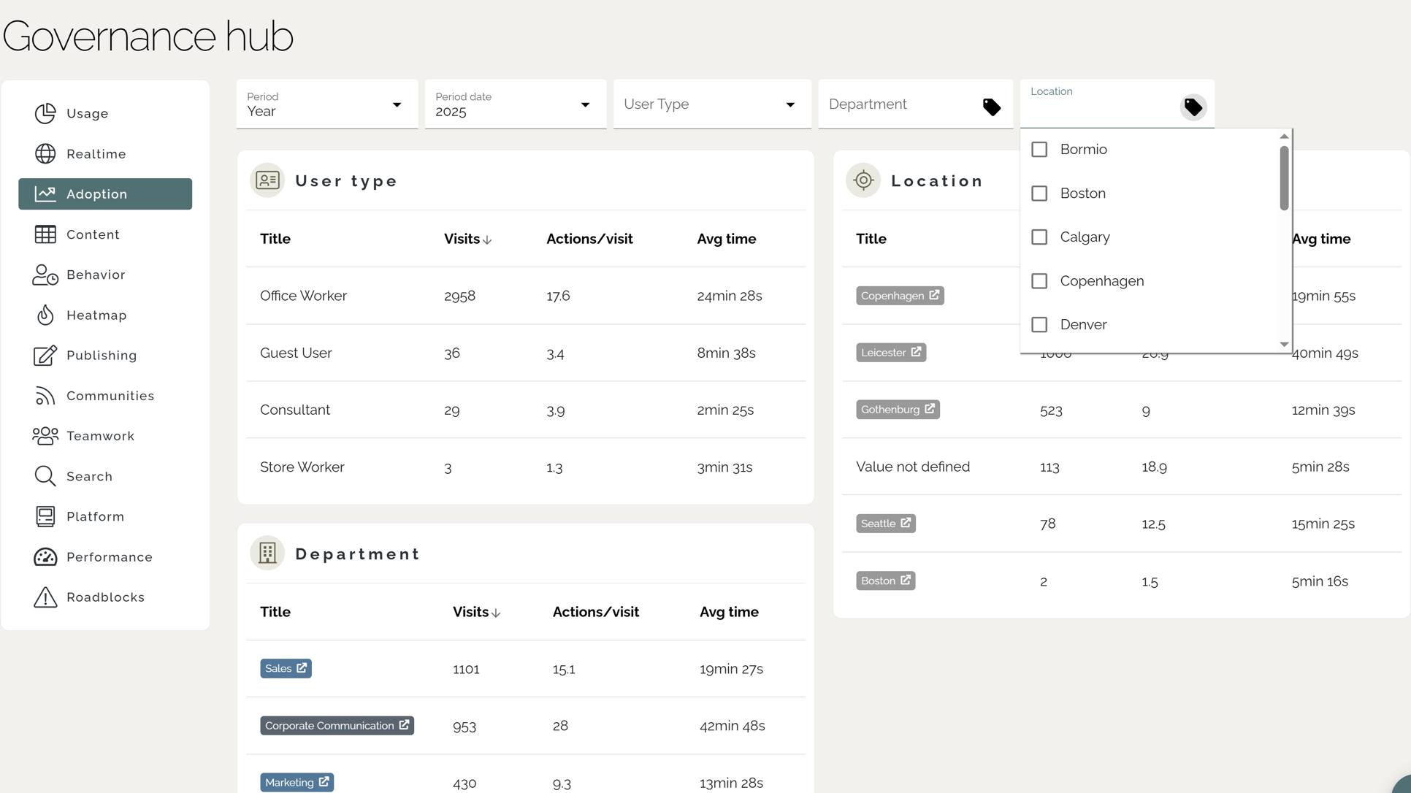Click the Consultant row title
This screenshot has width=1411, height=793.
tap(295, 410)
